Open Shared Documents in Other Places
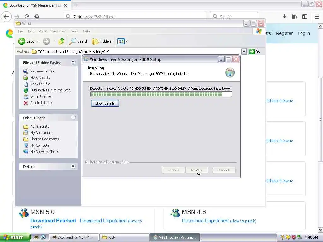323x242 pixels. (x=44, y=139)
